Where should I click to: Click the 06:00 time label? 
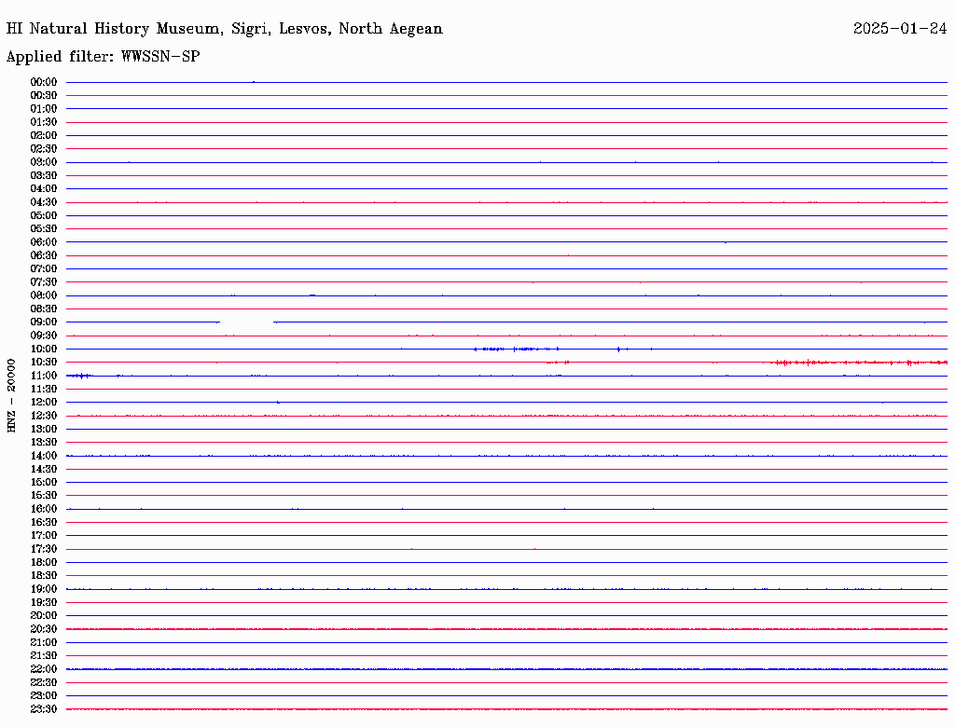pos(44,242)
